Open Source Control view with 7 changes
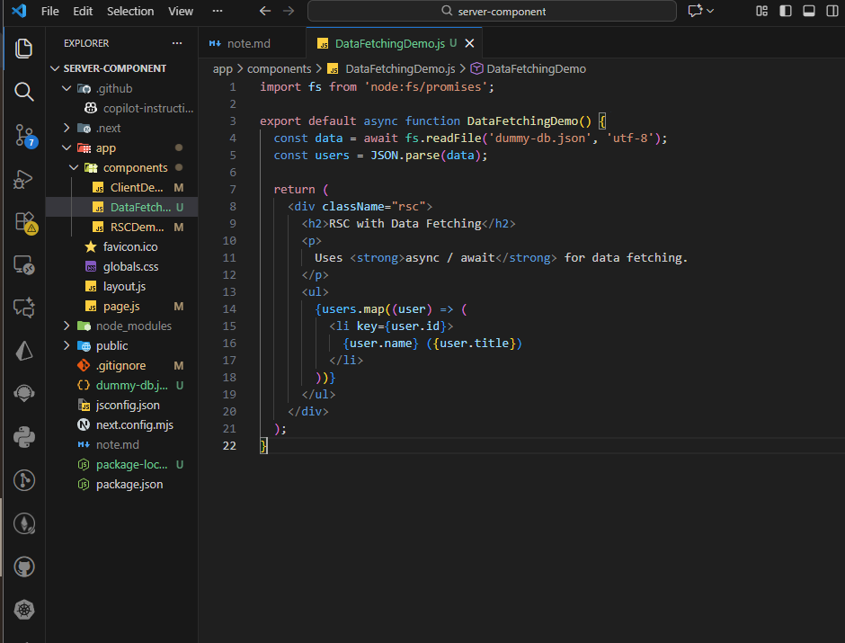 [x=24, y=135]
